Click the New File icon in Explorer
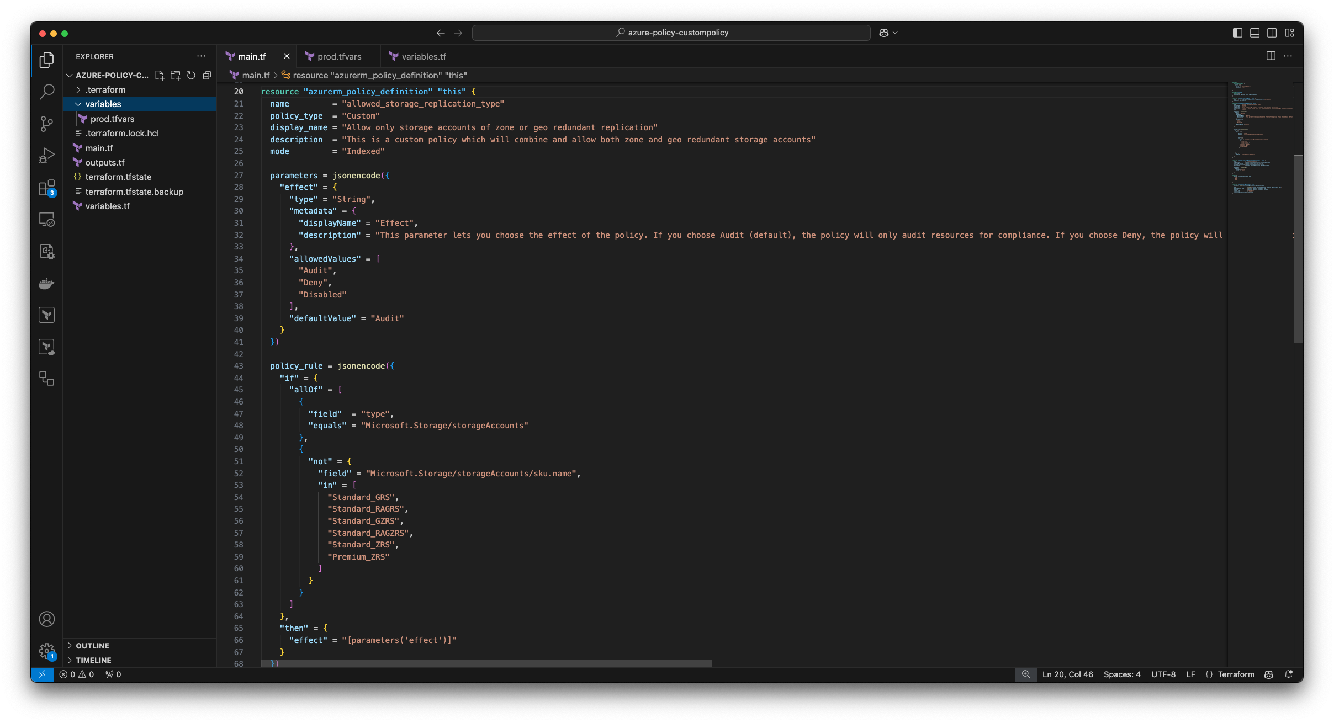The width and height of the screenshot is (1334, 723). 160,75
